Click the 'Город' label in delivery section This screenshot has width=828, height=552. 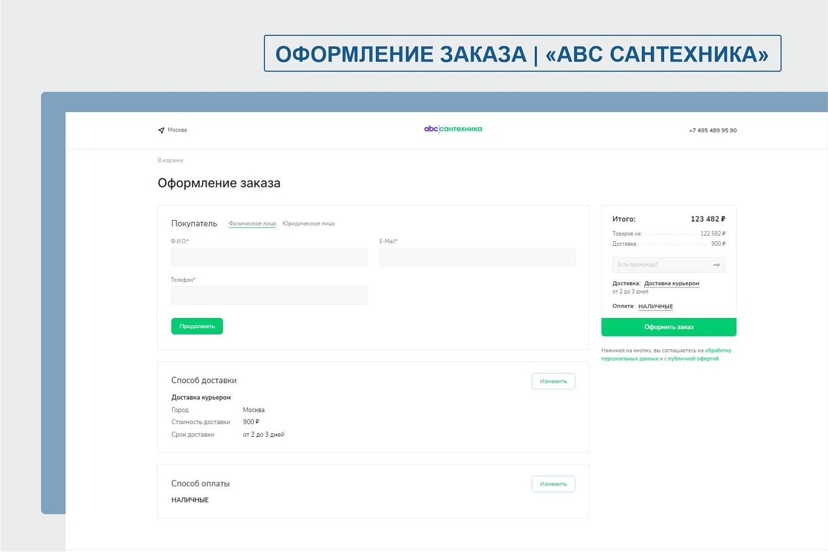180,410
